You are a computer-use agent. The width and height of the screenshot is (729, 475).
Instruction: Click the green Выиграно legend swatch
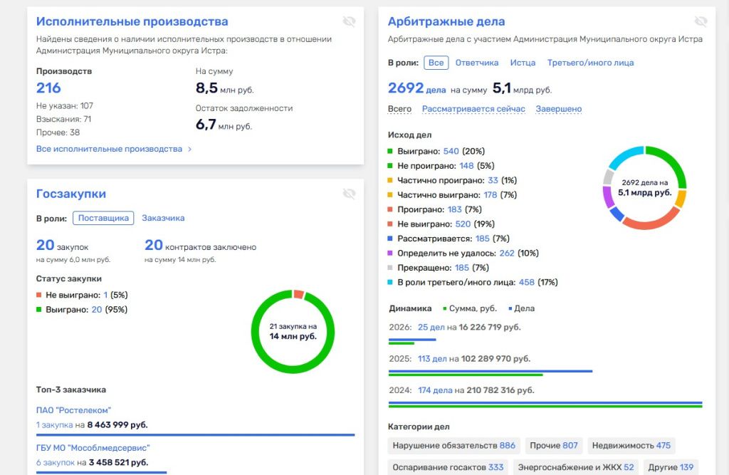tap(389, 151)
